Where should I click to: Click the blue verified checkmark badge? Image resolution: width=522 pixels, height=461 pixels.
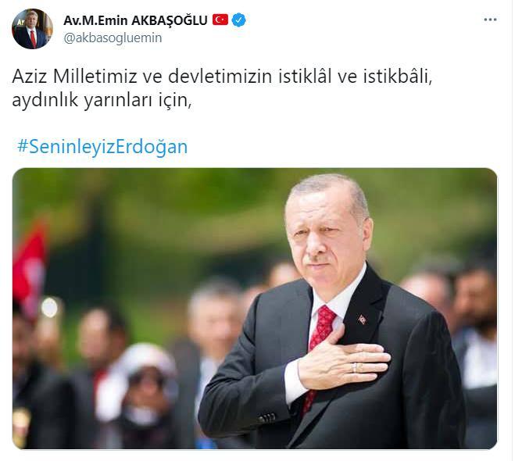click(x=238, y=20)
